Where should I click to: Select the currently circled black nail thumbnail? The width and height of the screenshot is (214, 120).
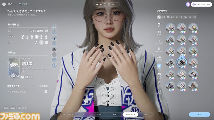coord(182,63)
